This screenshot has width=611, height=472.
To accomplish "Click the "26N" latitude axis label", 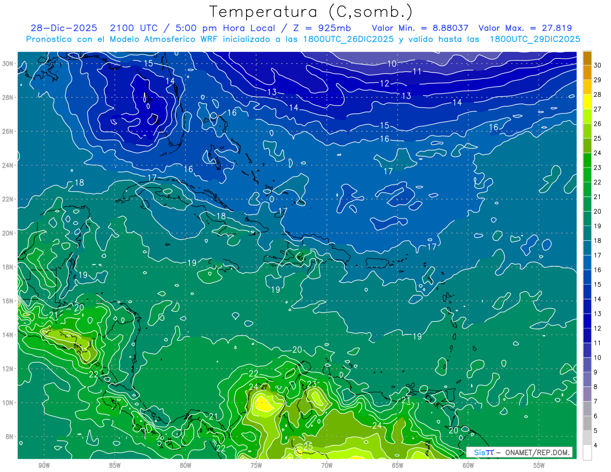I will pyautogui.click(x=9, y=131).
